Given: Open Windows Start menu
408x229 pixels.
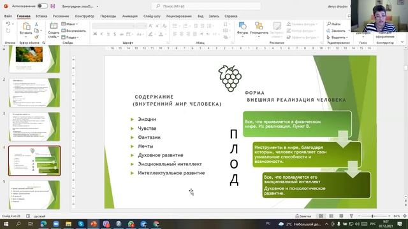Looking at the screenshot, I should click(6, 224).
